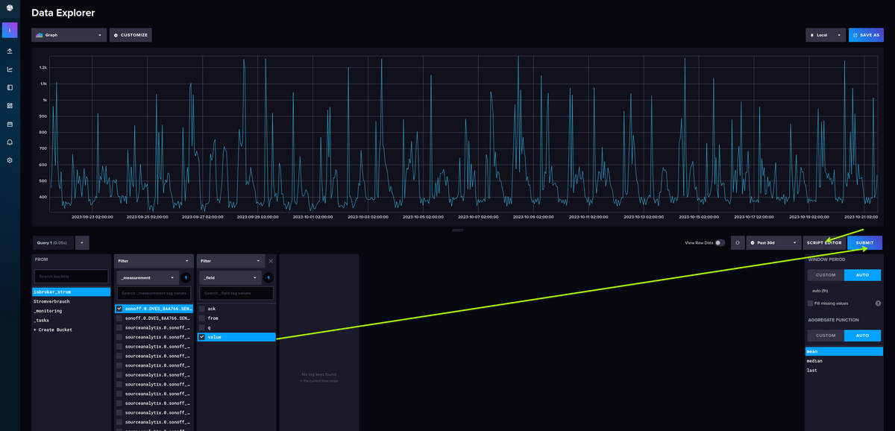This screenshot has height=431, width=895.
Task: Switch Window Period to Custom
Action: tap(825, 275)
